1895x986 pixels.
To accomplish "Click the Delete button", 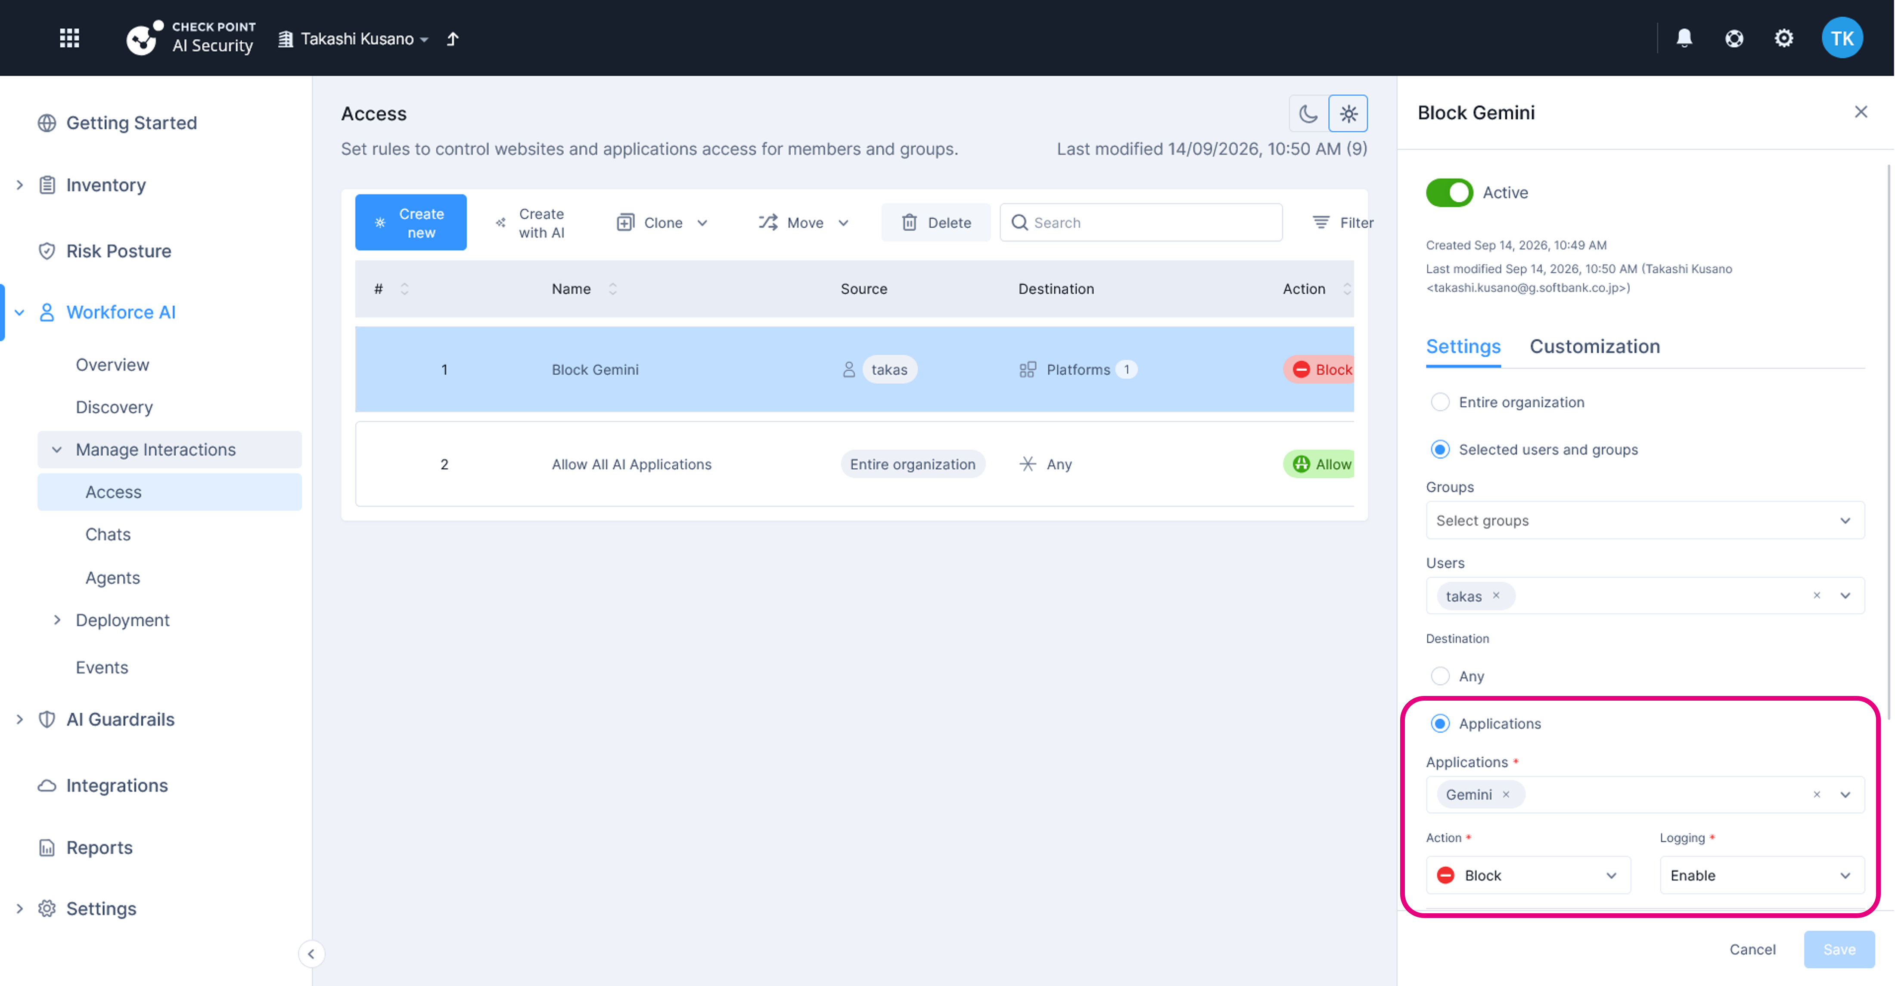I will click(x=936, y=222).
